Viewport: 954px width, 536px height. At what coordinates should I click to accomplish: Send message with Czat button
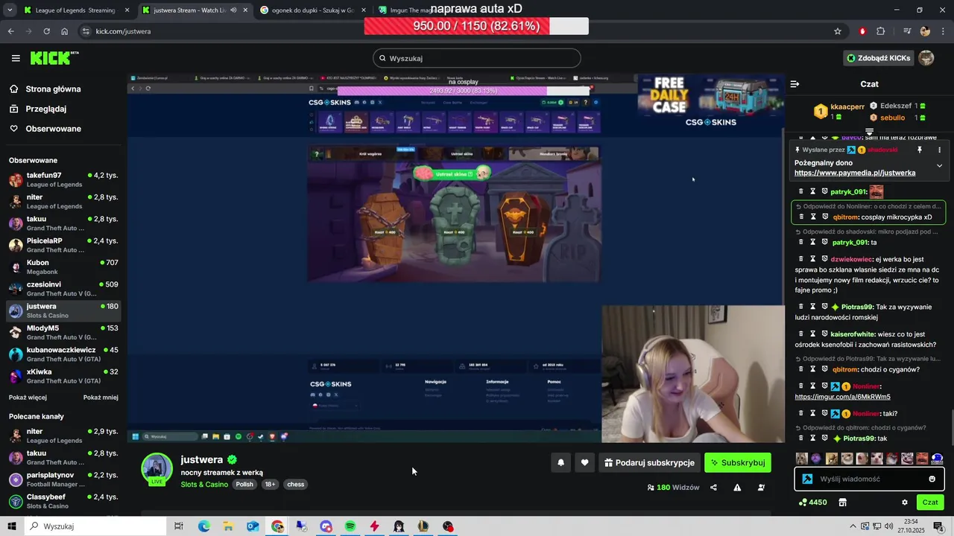point(930,502)
